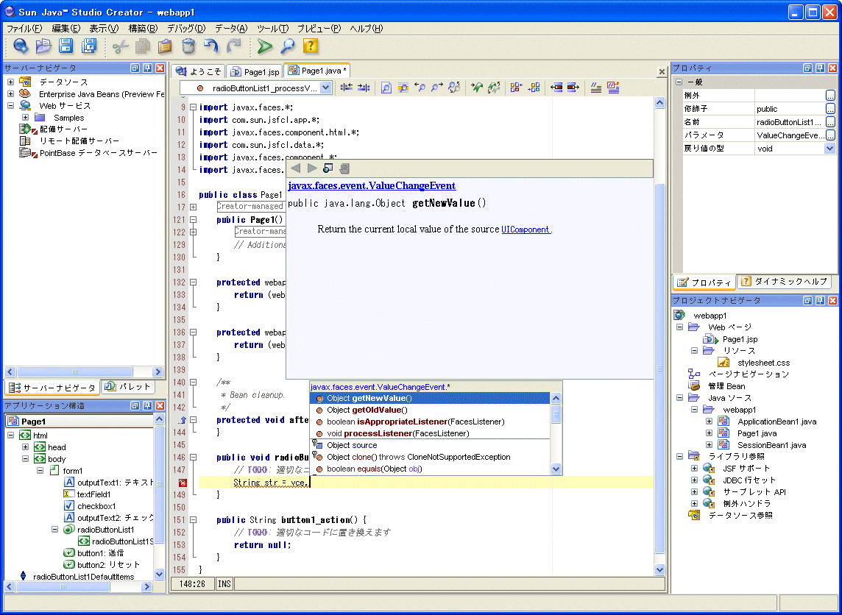Click the Redo arrow icon
The image size is (842, 615).
[x=233, y=46]
